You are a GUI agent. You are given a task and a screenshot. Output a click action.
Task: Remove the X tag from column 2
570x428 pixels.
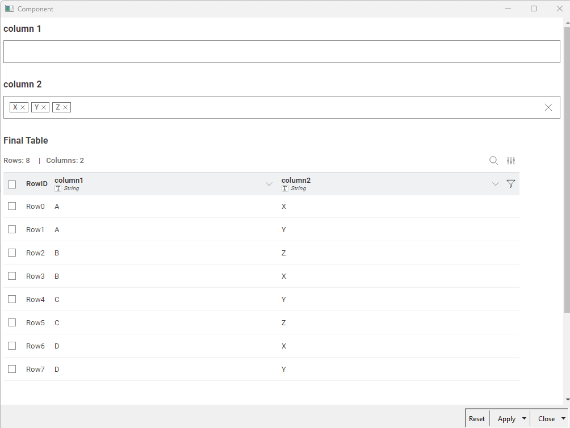[23, 107]
